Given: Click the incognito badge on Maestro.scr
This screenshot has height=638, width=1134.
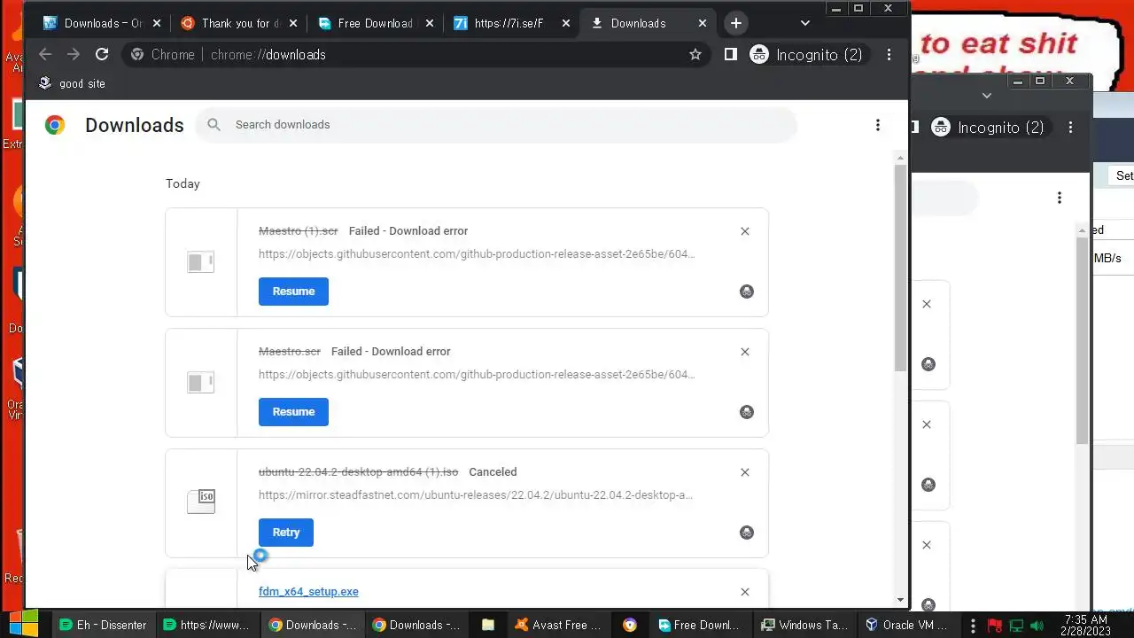Looking at the screenshot, I should (747, 412).
